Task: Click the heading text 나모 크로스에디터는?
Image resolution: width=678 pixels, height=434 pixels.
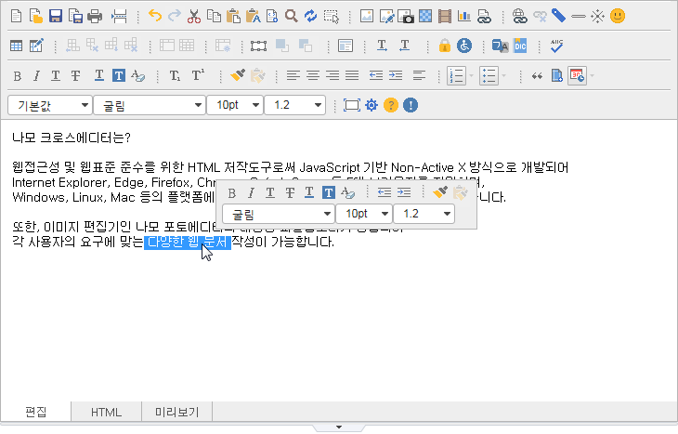Action: pos(72,138)
